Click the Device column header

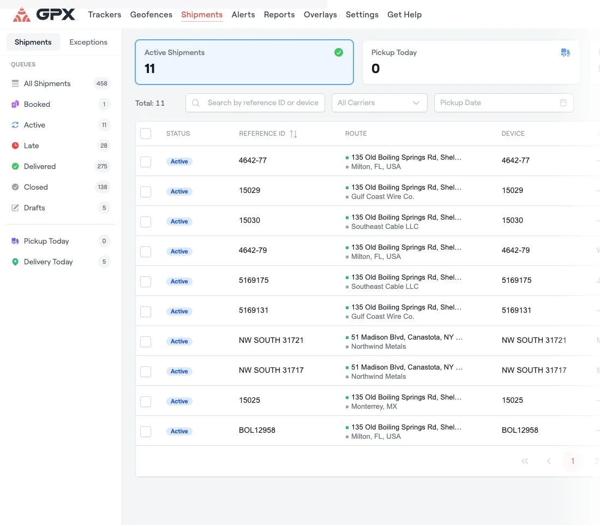pos(513,134)
